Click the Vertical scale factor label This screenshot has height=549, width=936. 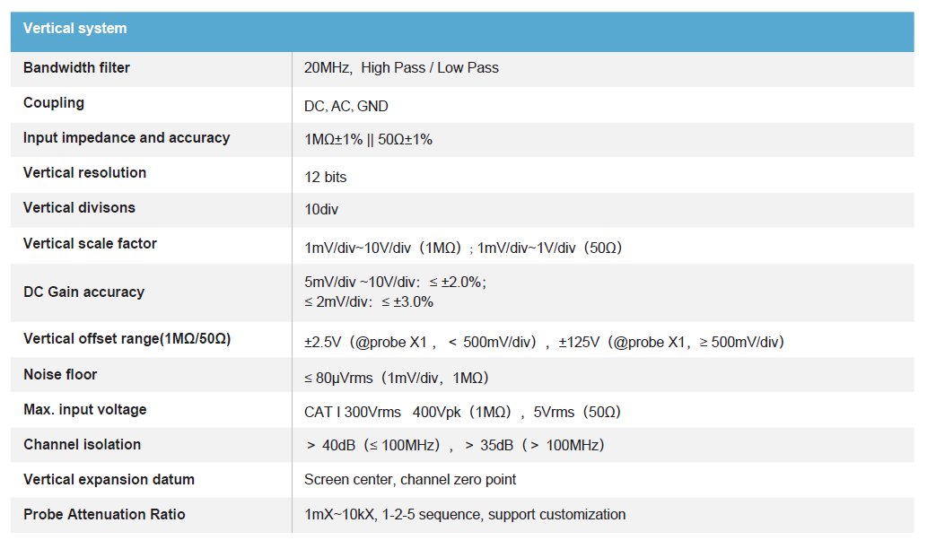(x=90, y=244)
